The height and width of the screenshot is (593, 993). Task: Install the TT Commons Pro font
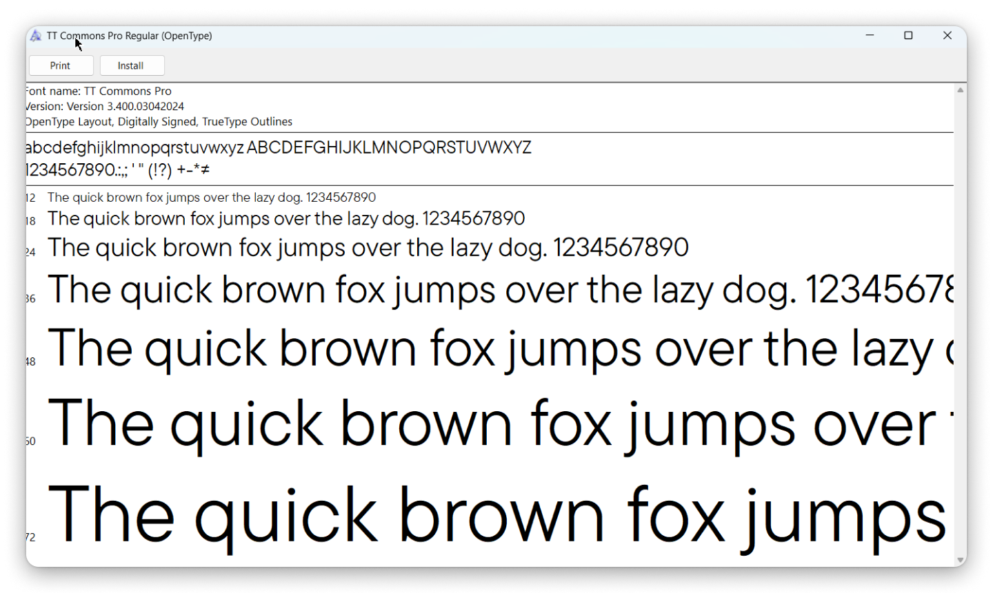[132, 65]
